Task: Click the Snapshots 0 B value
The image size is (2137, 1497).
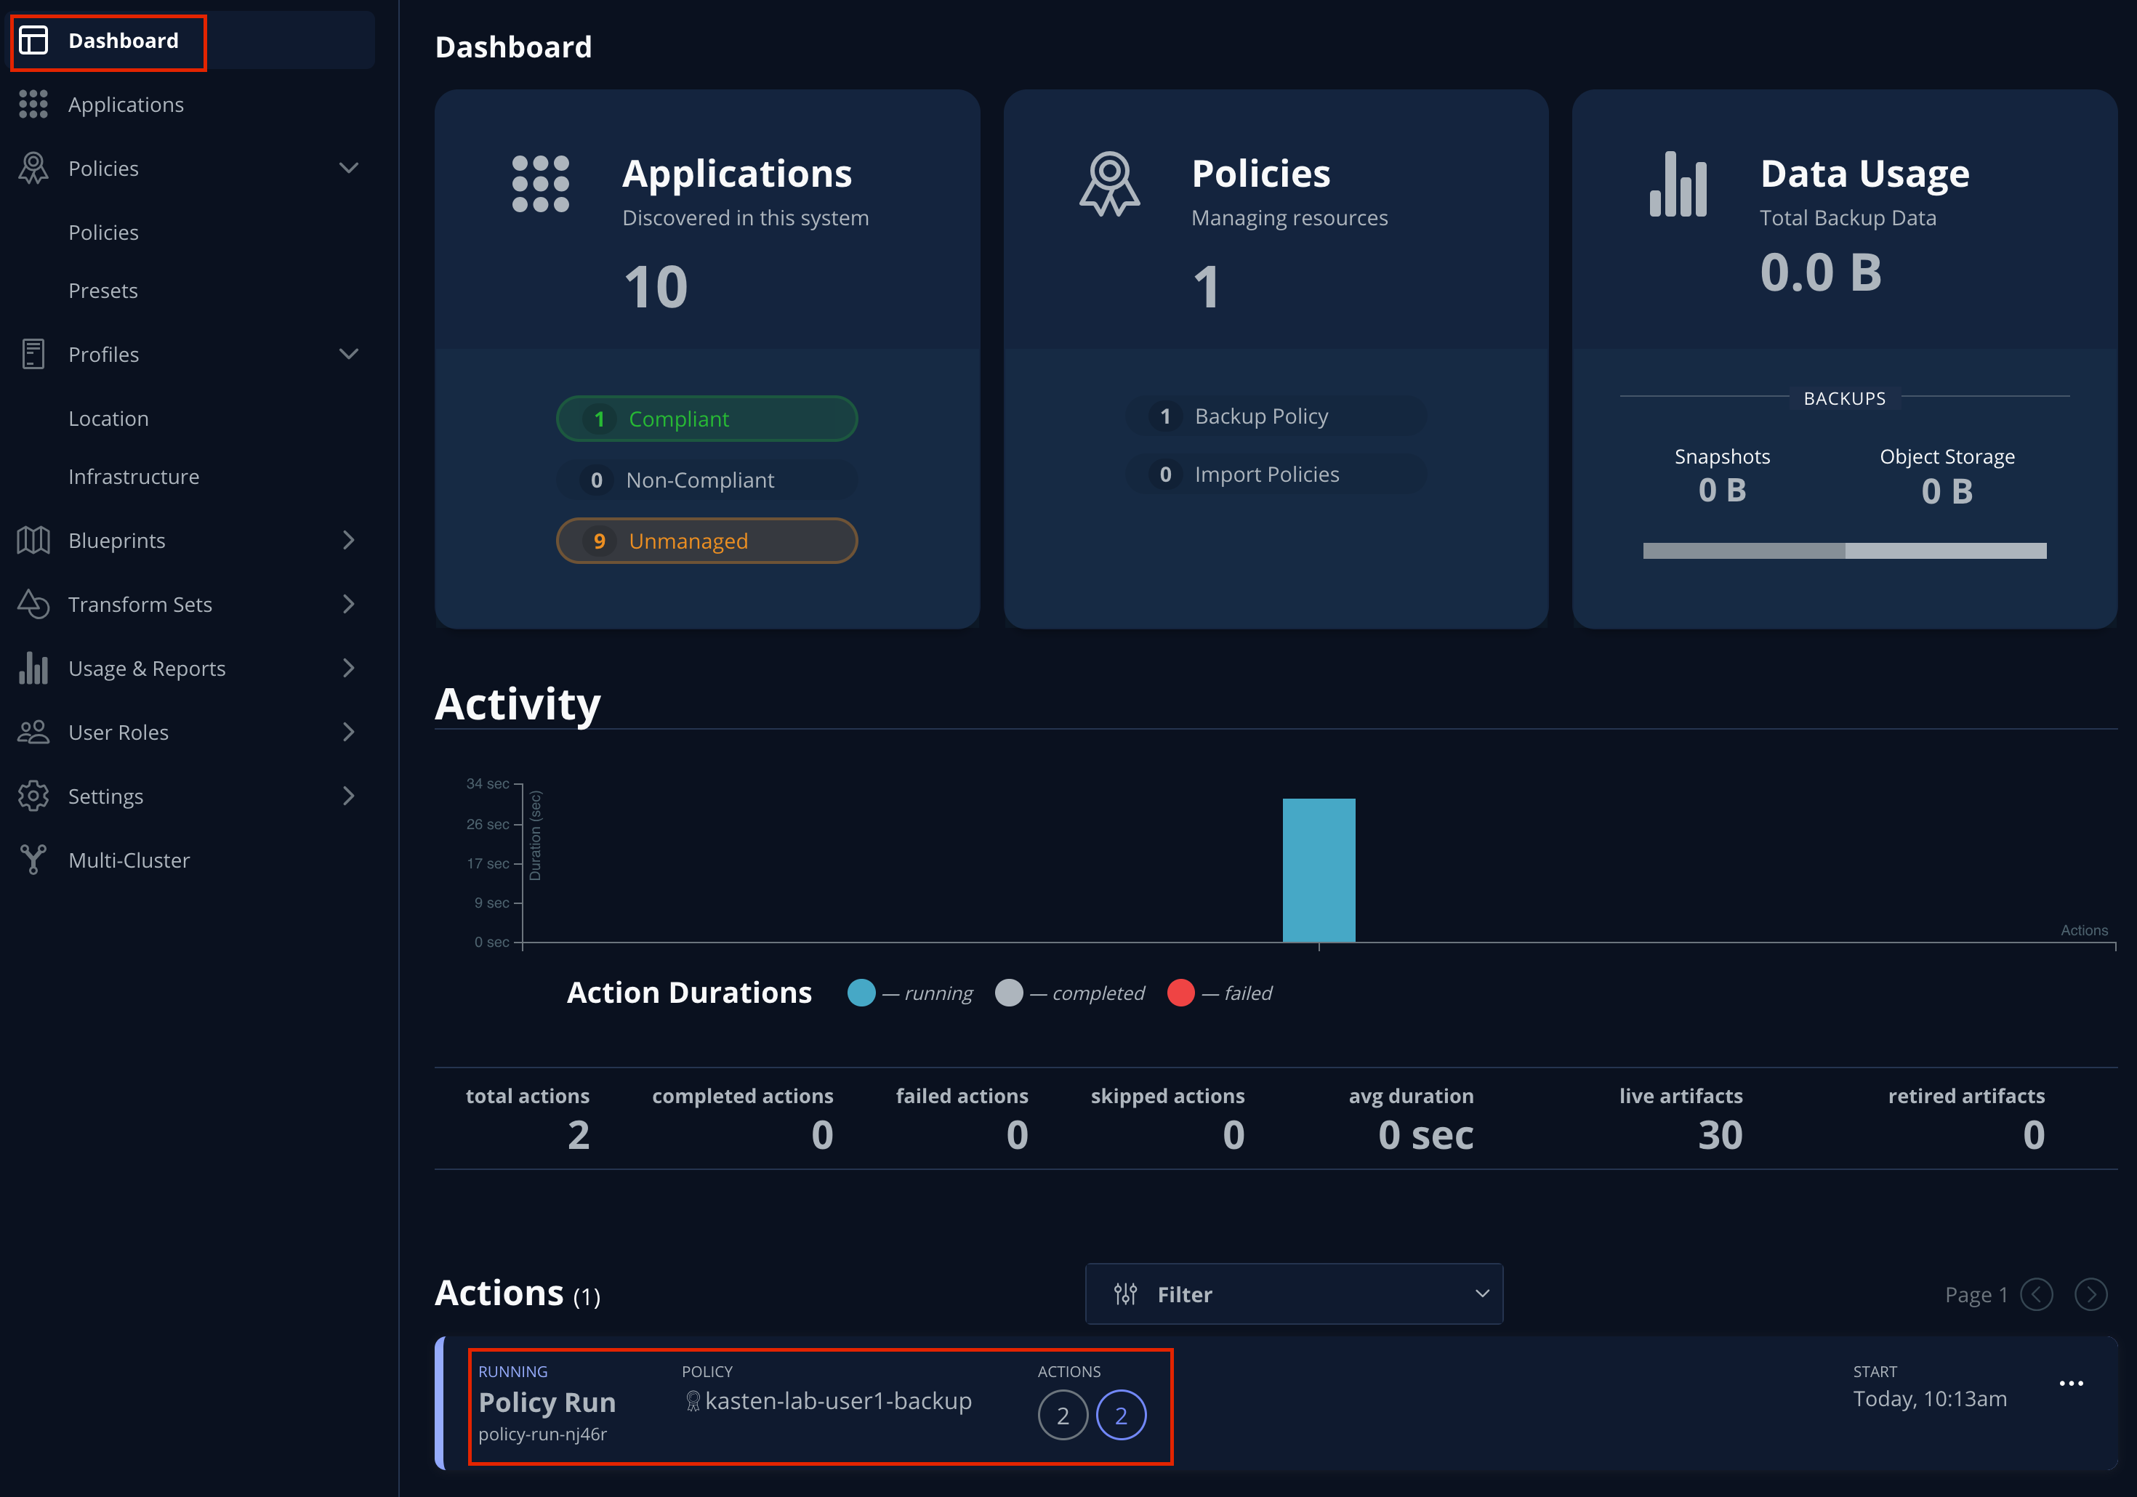Action: tap(1722, 491)
